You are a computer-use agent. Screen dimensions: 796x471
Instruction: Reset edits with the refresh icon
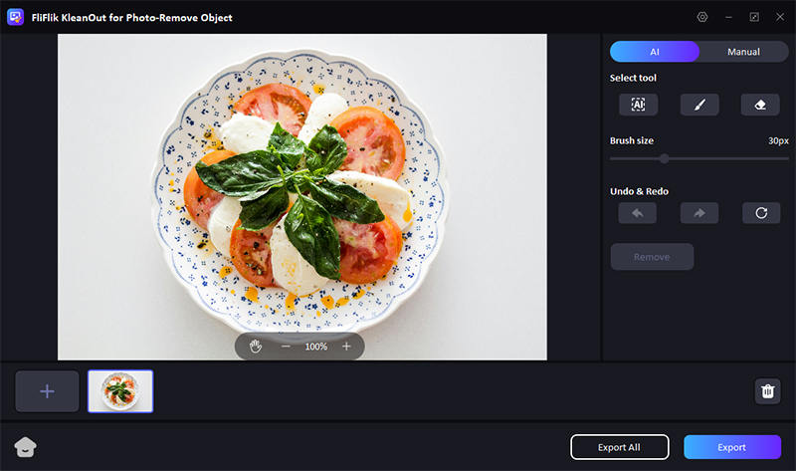click(x=760, y=213)
